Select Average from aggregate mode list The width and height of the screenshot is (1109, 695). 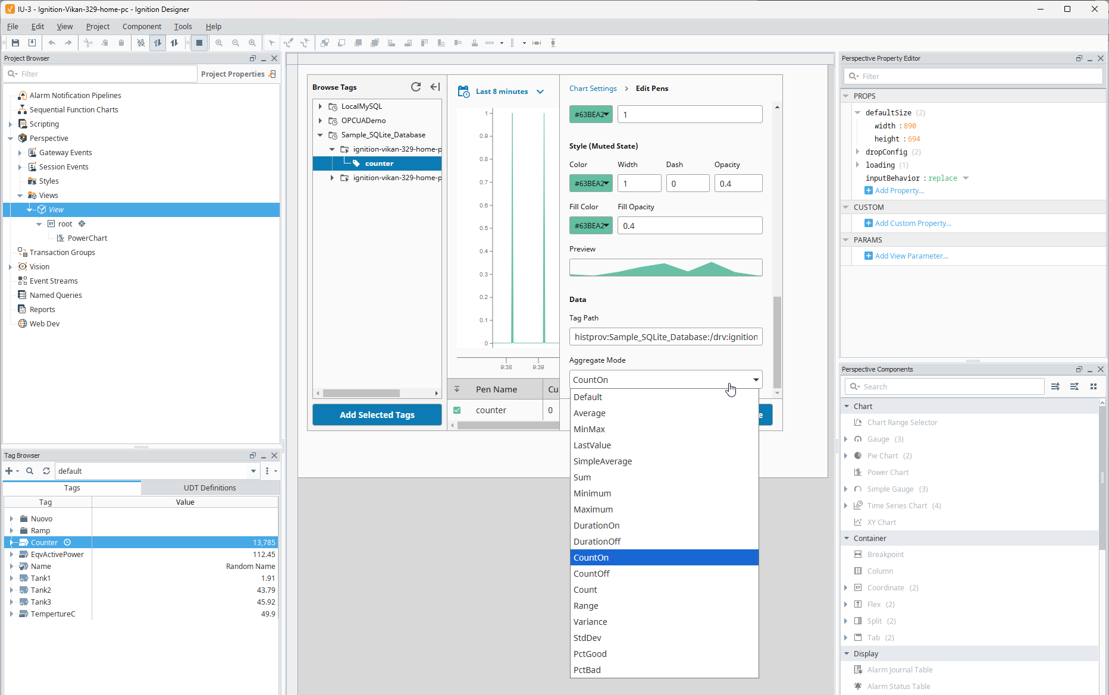click(x=590, y=413)
